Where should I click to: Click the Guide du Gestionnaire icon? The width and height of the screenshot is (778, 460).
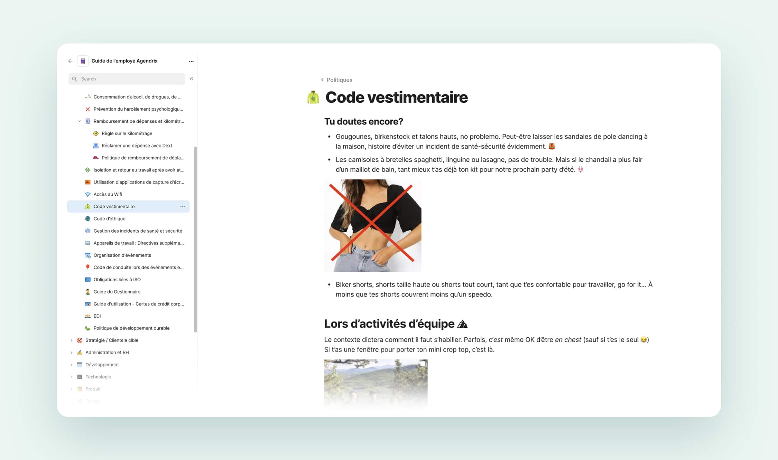(88, 291)
